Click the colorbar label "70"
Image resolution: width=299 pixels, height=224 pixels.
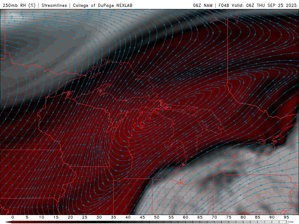coord(214,217)
